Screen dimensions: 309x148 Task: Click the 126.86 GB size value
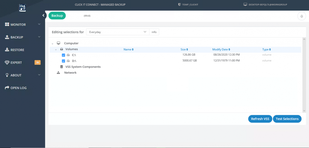tap(190, 55)
